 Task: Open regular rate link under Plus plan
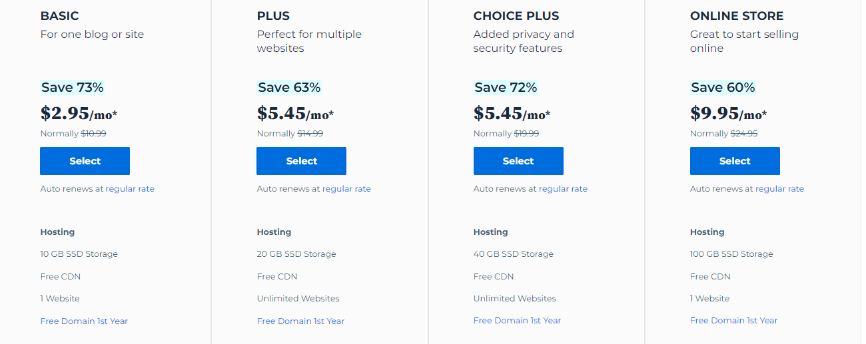coord(346,189)
